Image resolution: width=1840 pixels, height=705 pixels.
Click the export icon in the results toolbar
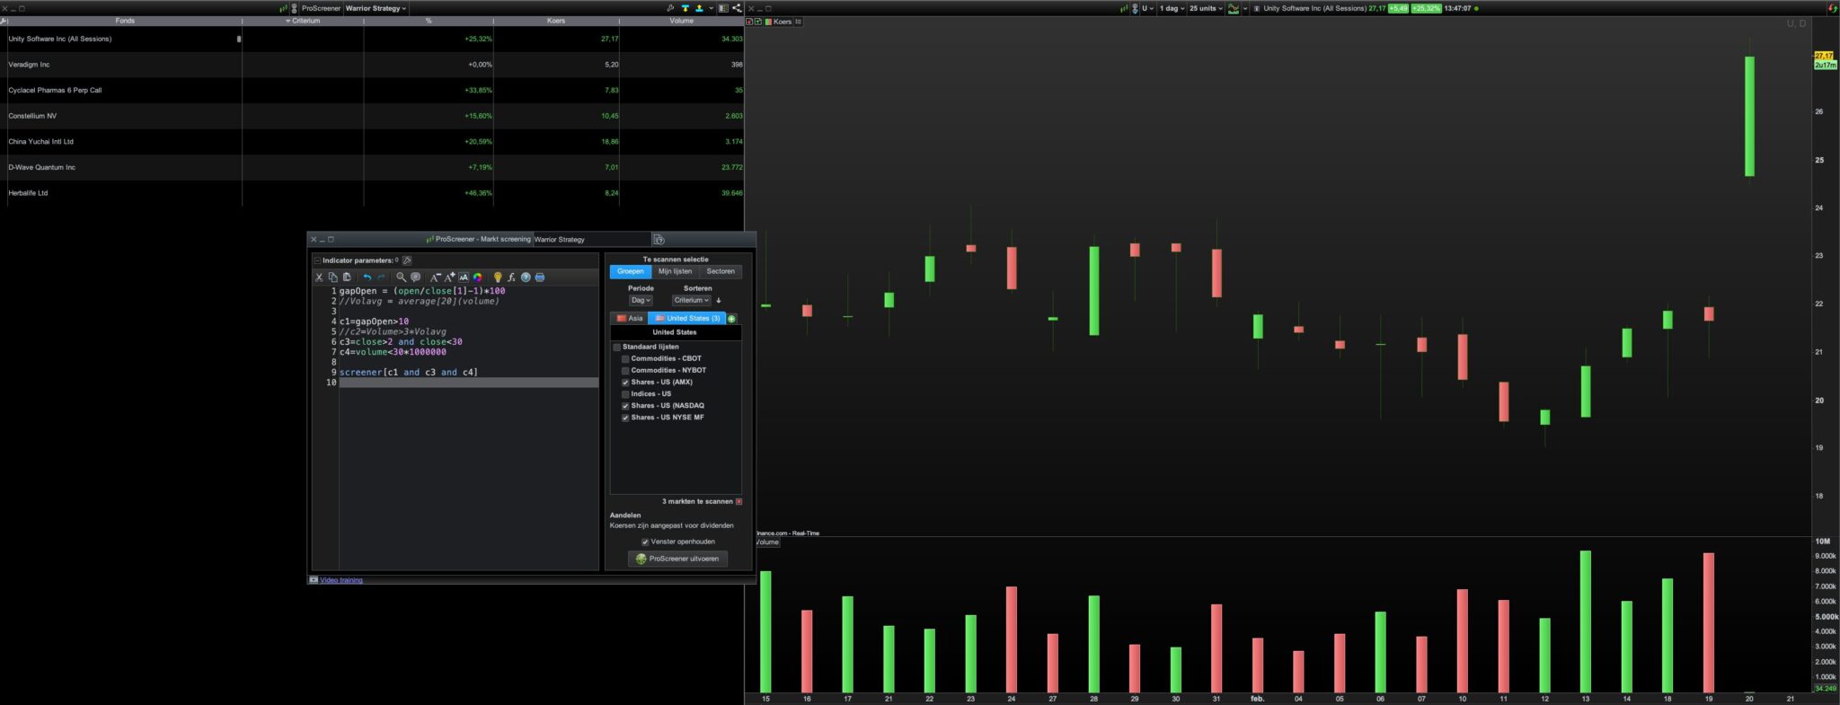click(699, 8)
